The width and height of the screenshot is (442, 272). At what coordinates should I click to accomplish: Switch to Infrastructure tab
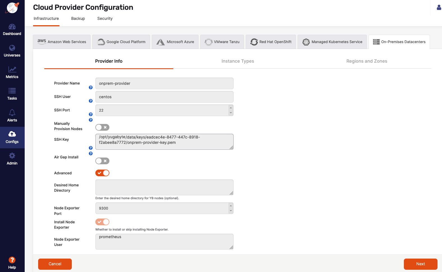point(46,19)
